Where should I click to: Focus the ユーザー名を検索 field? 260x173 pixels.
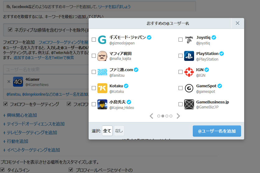coord(46,70)
